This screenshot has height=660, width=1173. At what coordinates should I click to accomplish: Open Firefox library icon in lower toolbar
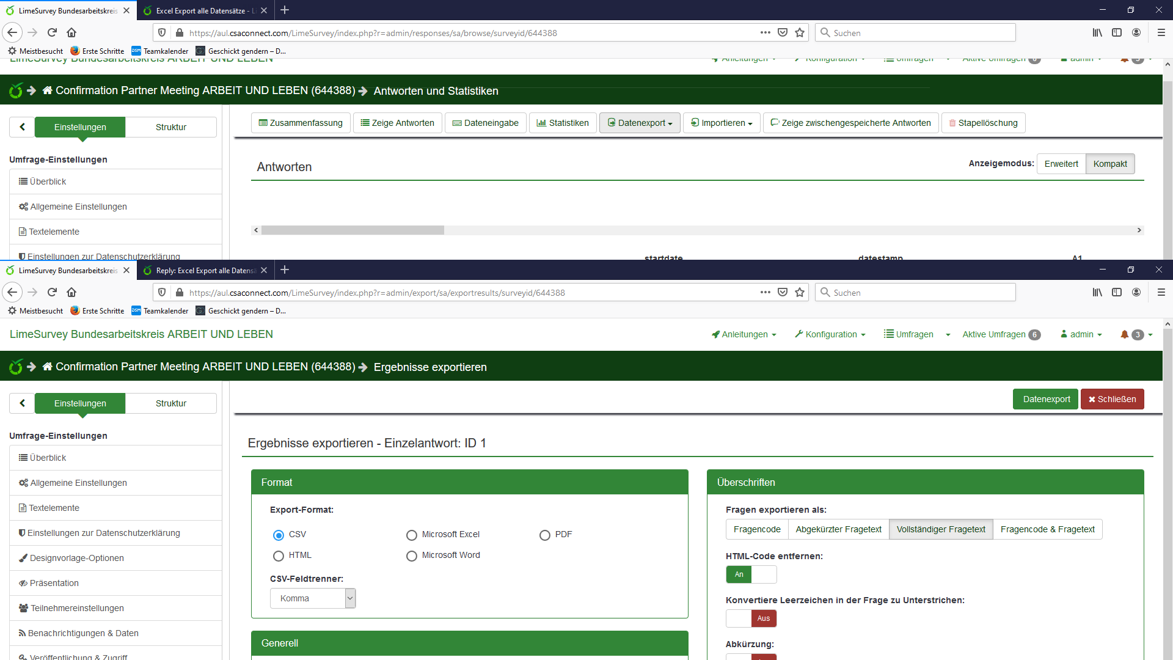1097,292
